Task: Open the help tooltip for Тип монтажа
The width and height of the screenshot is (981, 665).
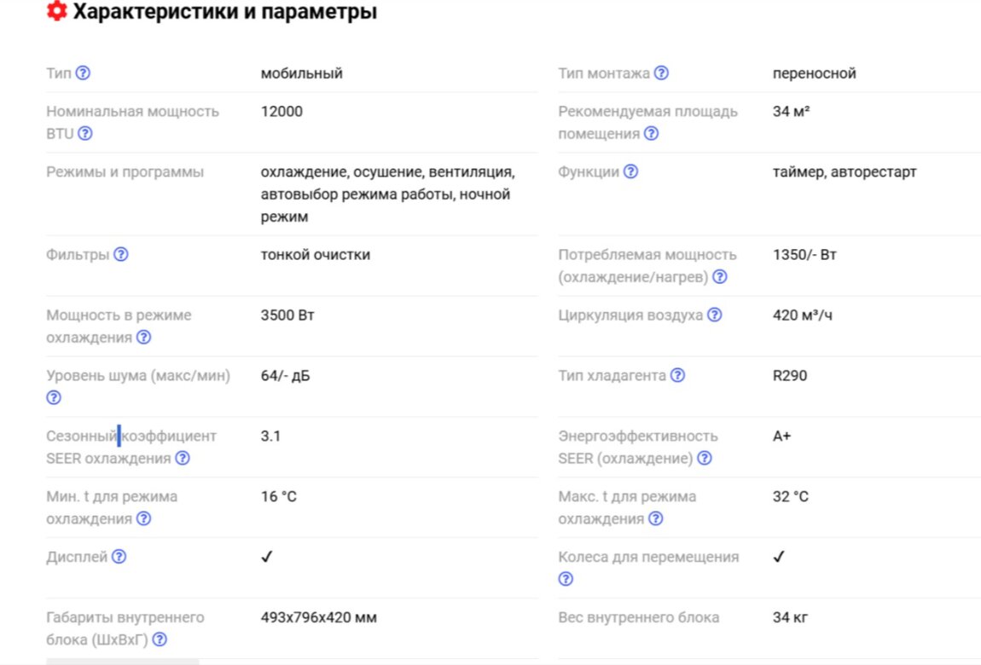Action: point(661,73)
